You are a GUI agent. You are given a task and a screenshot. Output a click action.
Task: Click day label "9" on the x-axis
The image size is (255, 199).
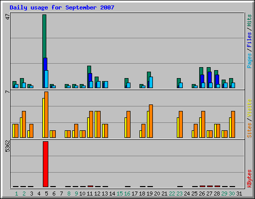76,194
